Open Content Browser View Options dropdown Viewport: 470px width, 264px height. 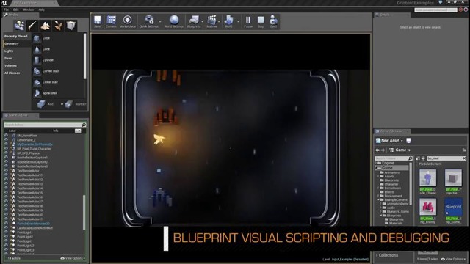454,259
